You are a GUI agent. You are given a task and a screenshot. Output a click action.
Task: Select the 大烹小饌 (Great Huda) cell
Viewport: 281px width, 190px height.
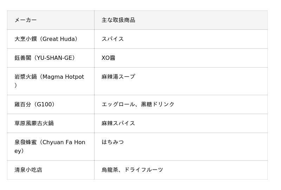coord(51,39)
